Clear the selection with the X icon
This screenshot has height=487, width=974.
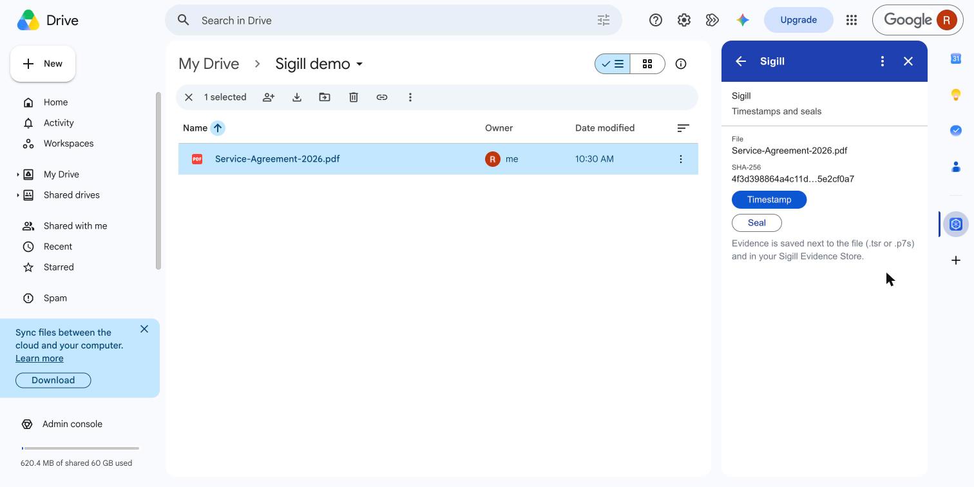(x=189, y=97)
